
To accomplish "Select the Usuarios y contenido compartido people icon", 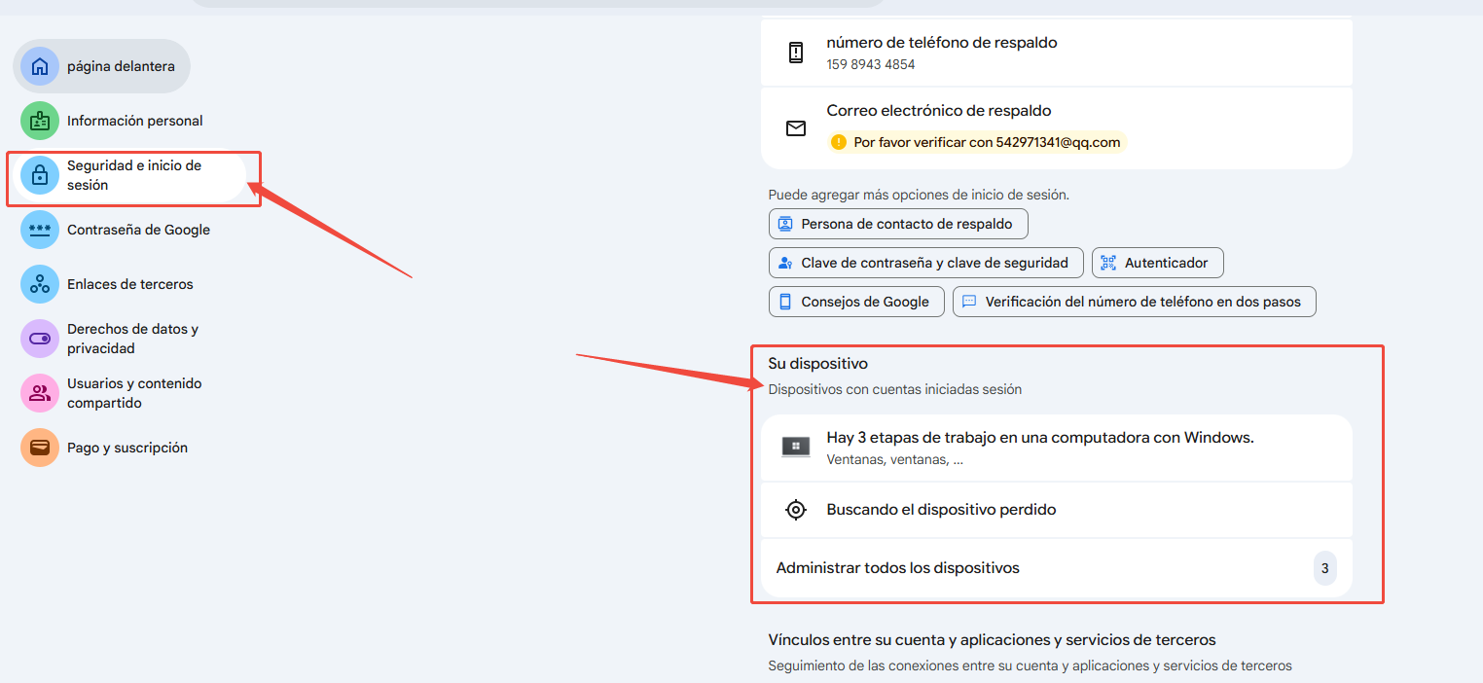I will coord(39,392).
